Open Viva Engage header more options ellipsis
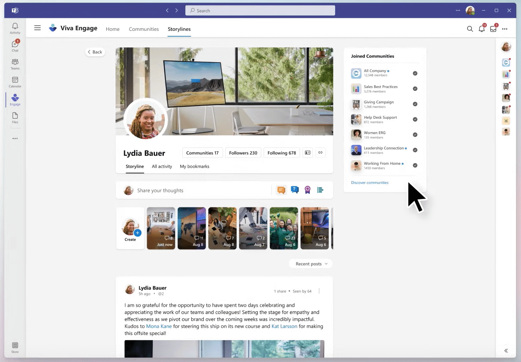 coord(504,29)
